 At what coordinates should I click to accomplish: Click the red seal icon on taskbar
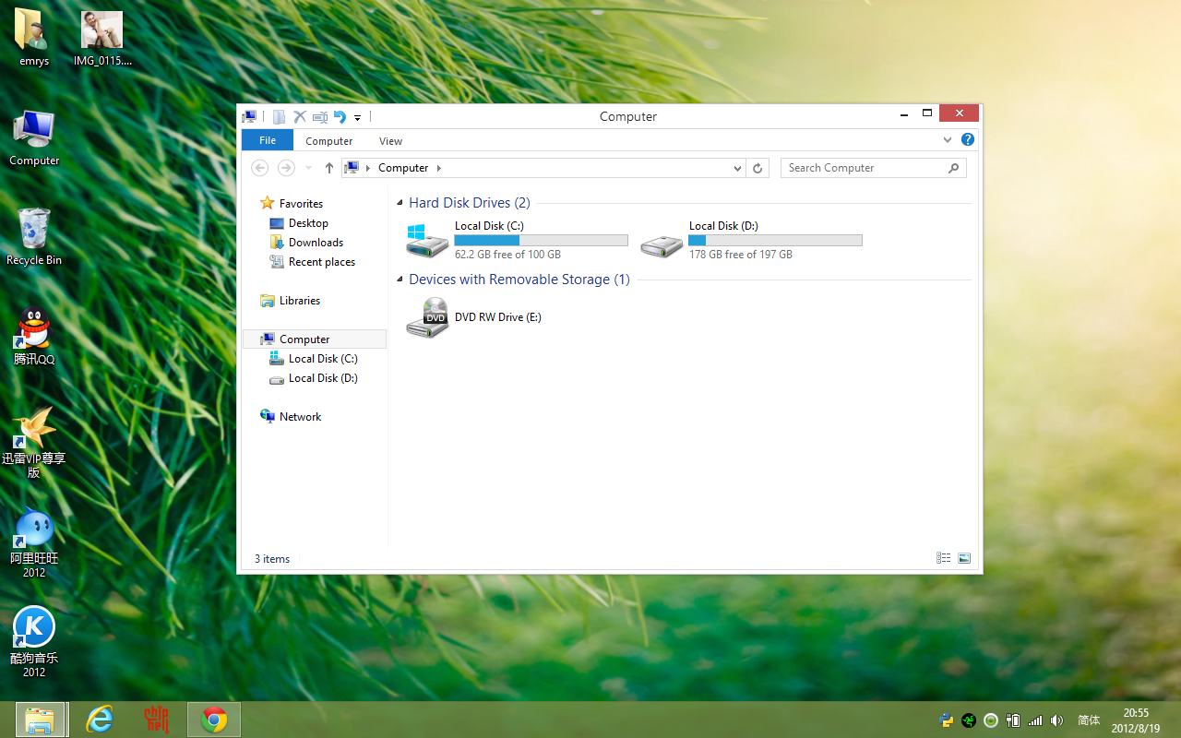[156, 720]
